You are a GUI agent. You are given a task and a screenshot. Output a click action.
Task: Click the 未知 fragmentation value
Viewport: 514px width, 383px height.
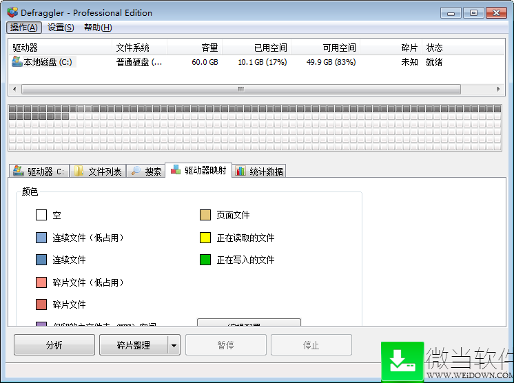point(409,62)
